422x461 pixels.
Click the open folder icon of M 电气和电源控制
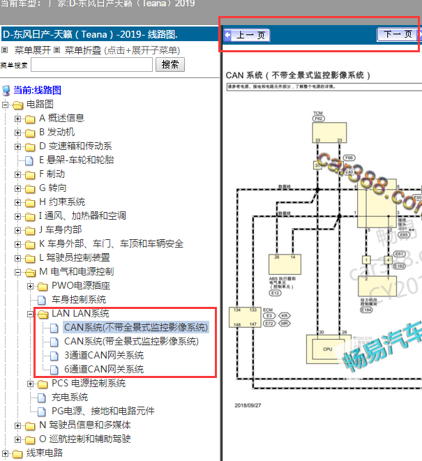[x=30, y=272]
